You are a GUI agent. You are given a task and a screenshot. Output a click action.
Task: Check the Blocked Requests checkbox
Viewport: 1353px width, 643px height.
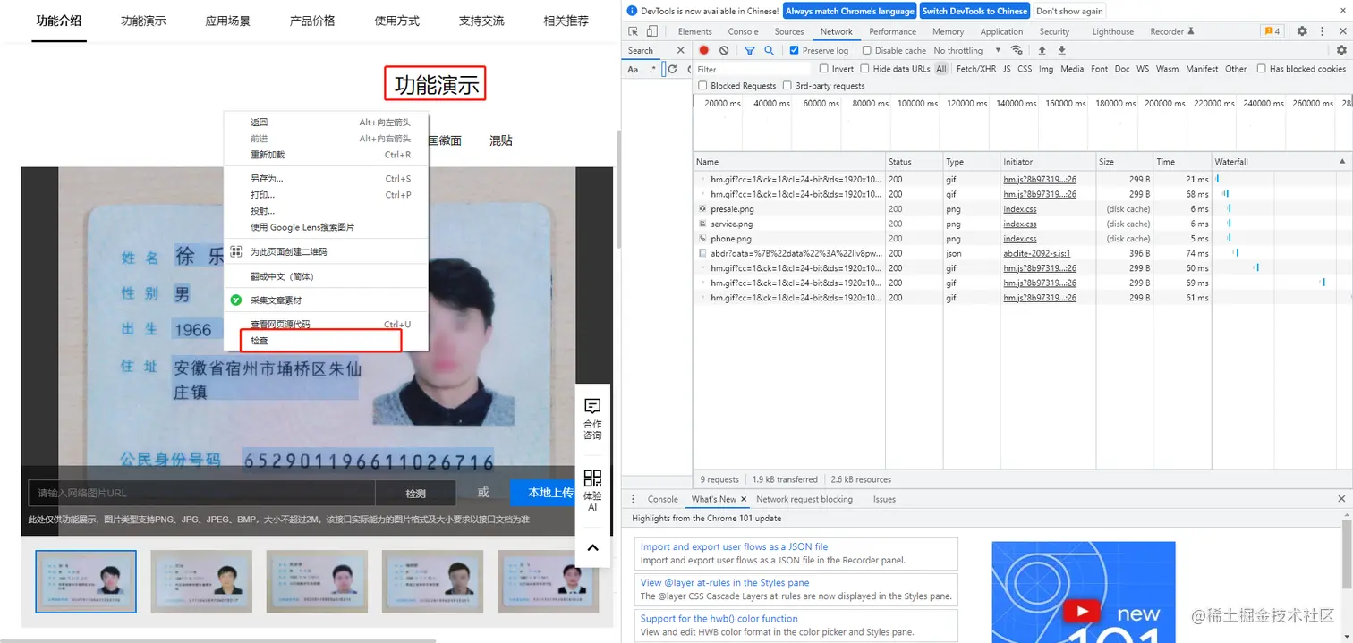(702, 86)
